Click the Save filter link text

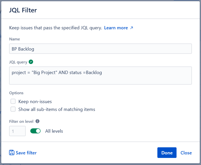coord(26,153)
